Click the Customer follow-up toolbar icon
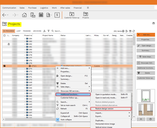 point(72,15)
